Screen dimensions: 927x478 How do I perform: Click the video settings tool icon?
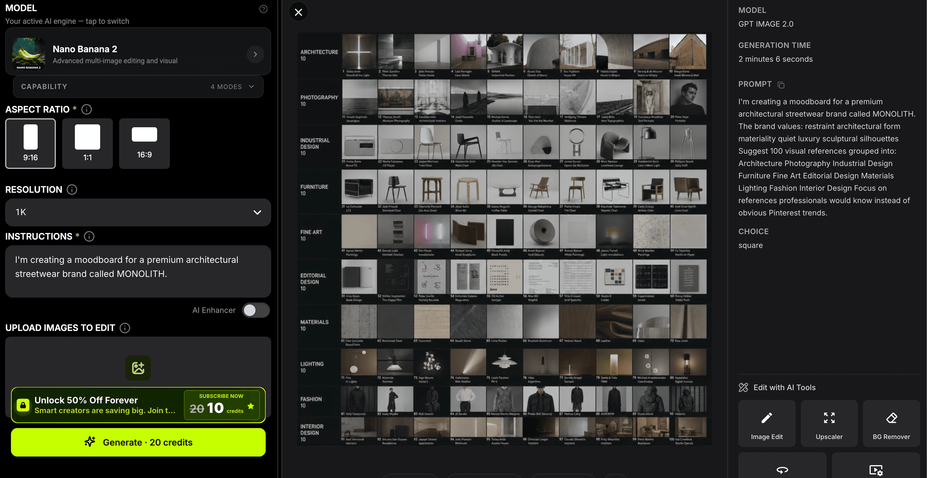[x=876, y=470]
